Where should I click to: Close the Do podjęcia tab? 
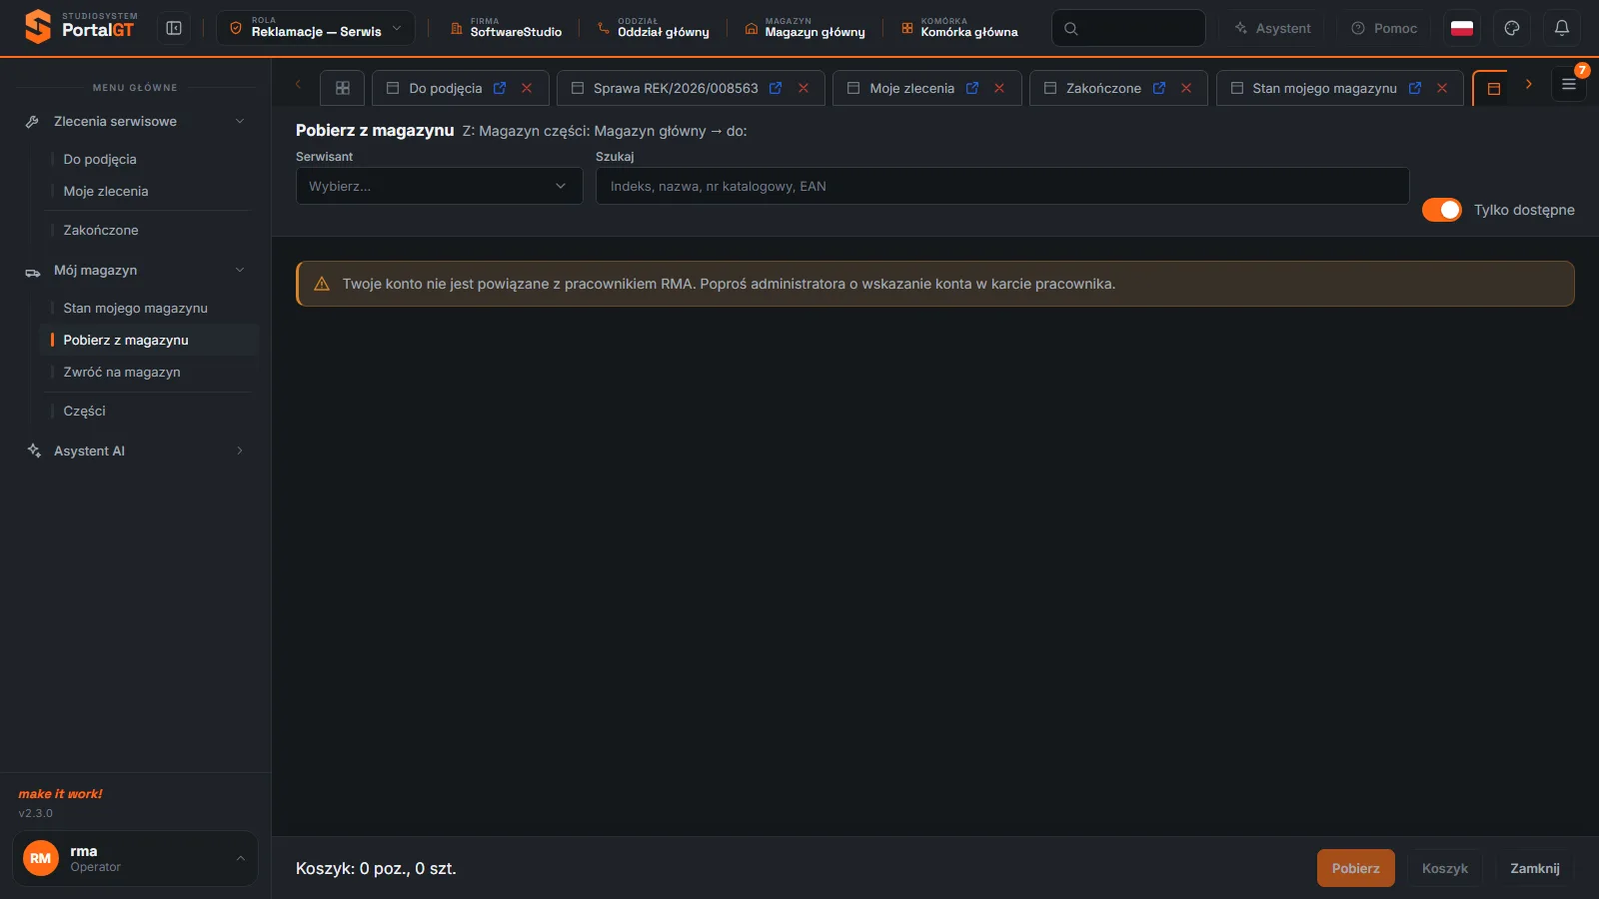pyautogui.click(x=527, y=88)
